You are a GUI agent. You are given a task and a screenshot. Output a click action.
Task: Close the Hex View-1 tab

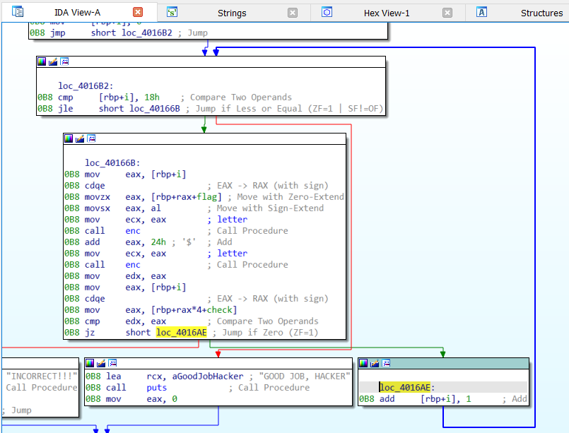coord(447,13)
